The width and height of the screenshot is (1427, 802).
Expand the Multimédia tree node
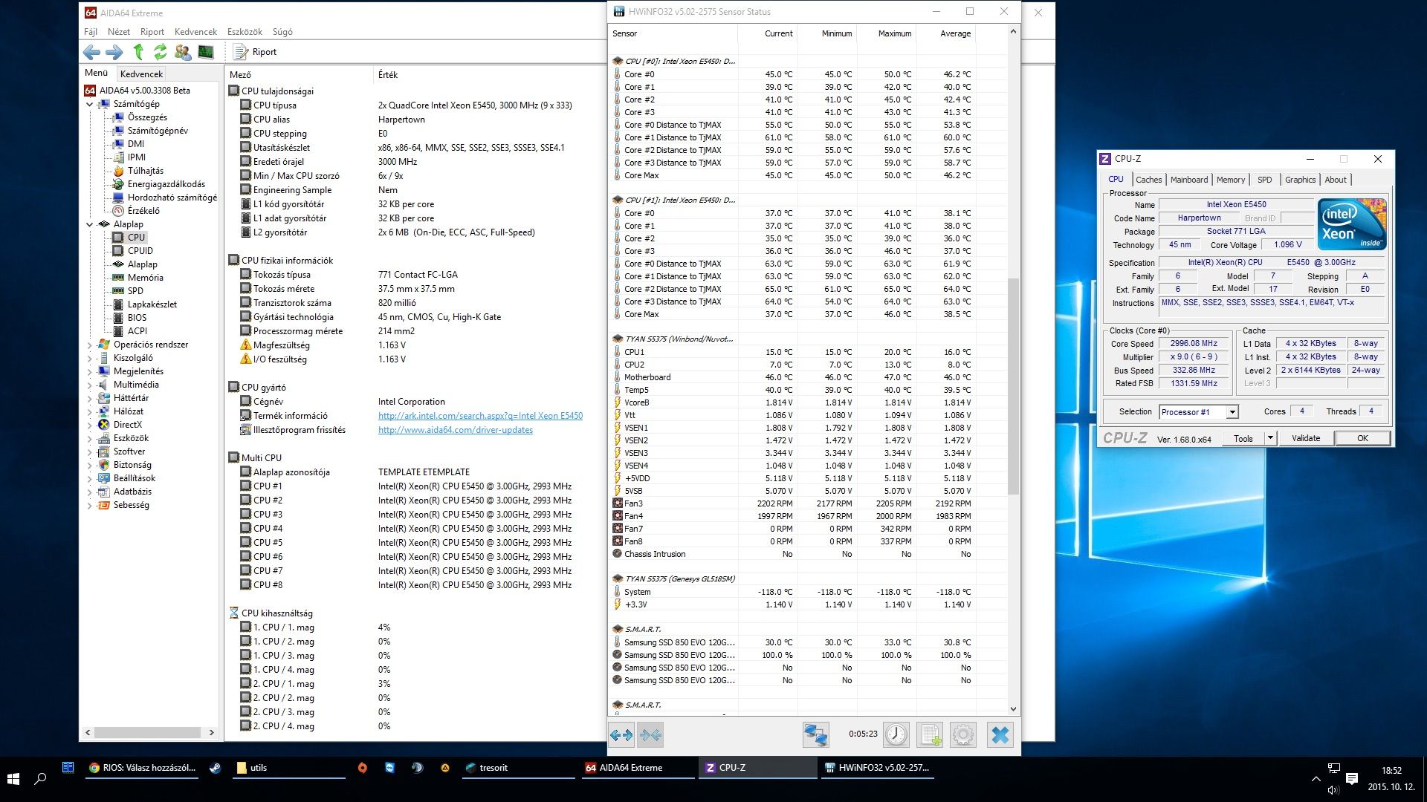90,385
